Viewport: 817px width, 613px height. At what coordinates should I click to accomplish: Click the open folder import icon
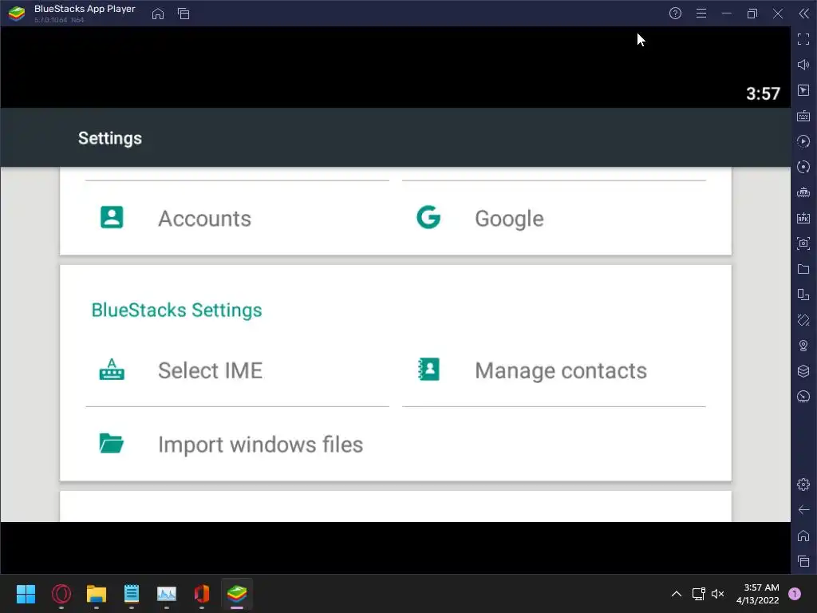tap(112, 444)
